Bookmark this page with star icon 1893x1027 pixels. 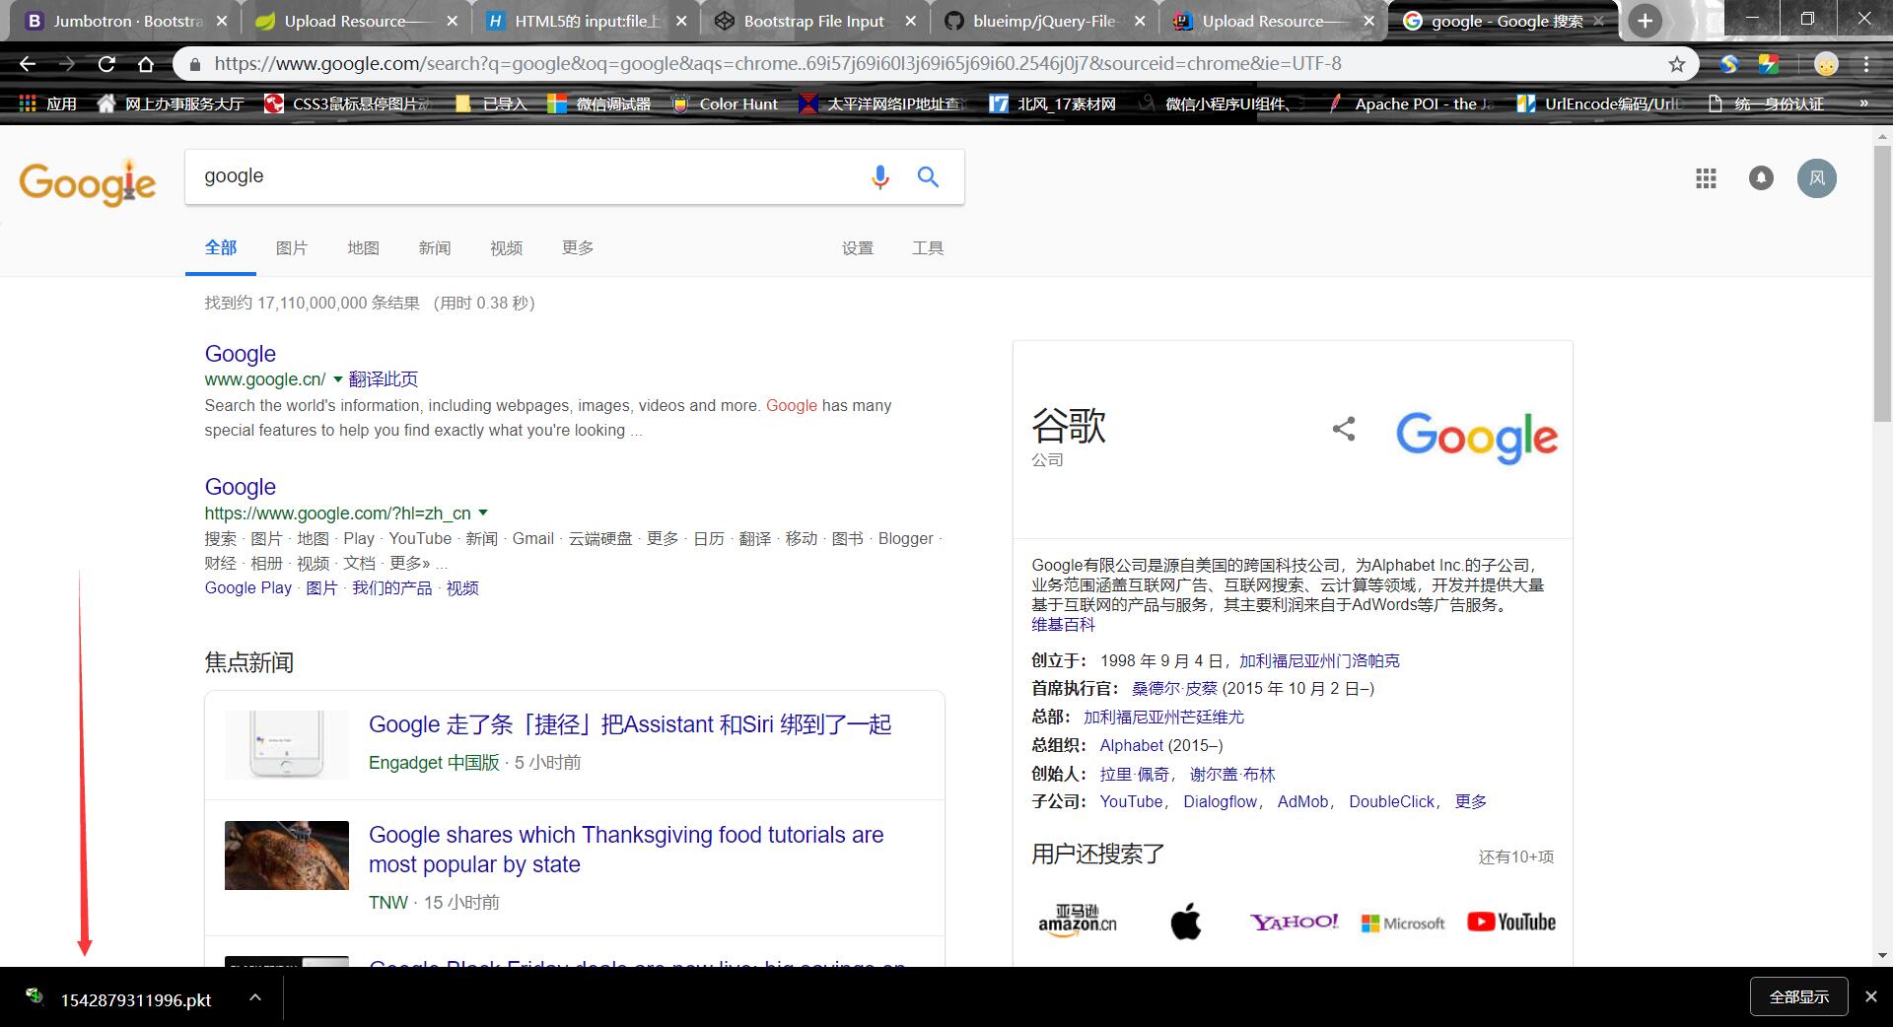pos(1677,64)
